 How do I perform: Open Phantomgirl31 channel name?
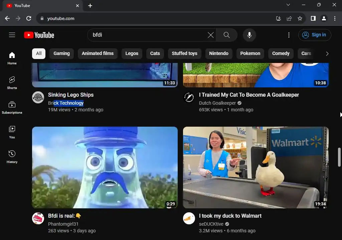pos(63,224)
